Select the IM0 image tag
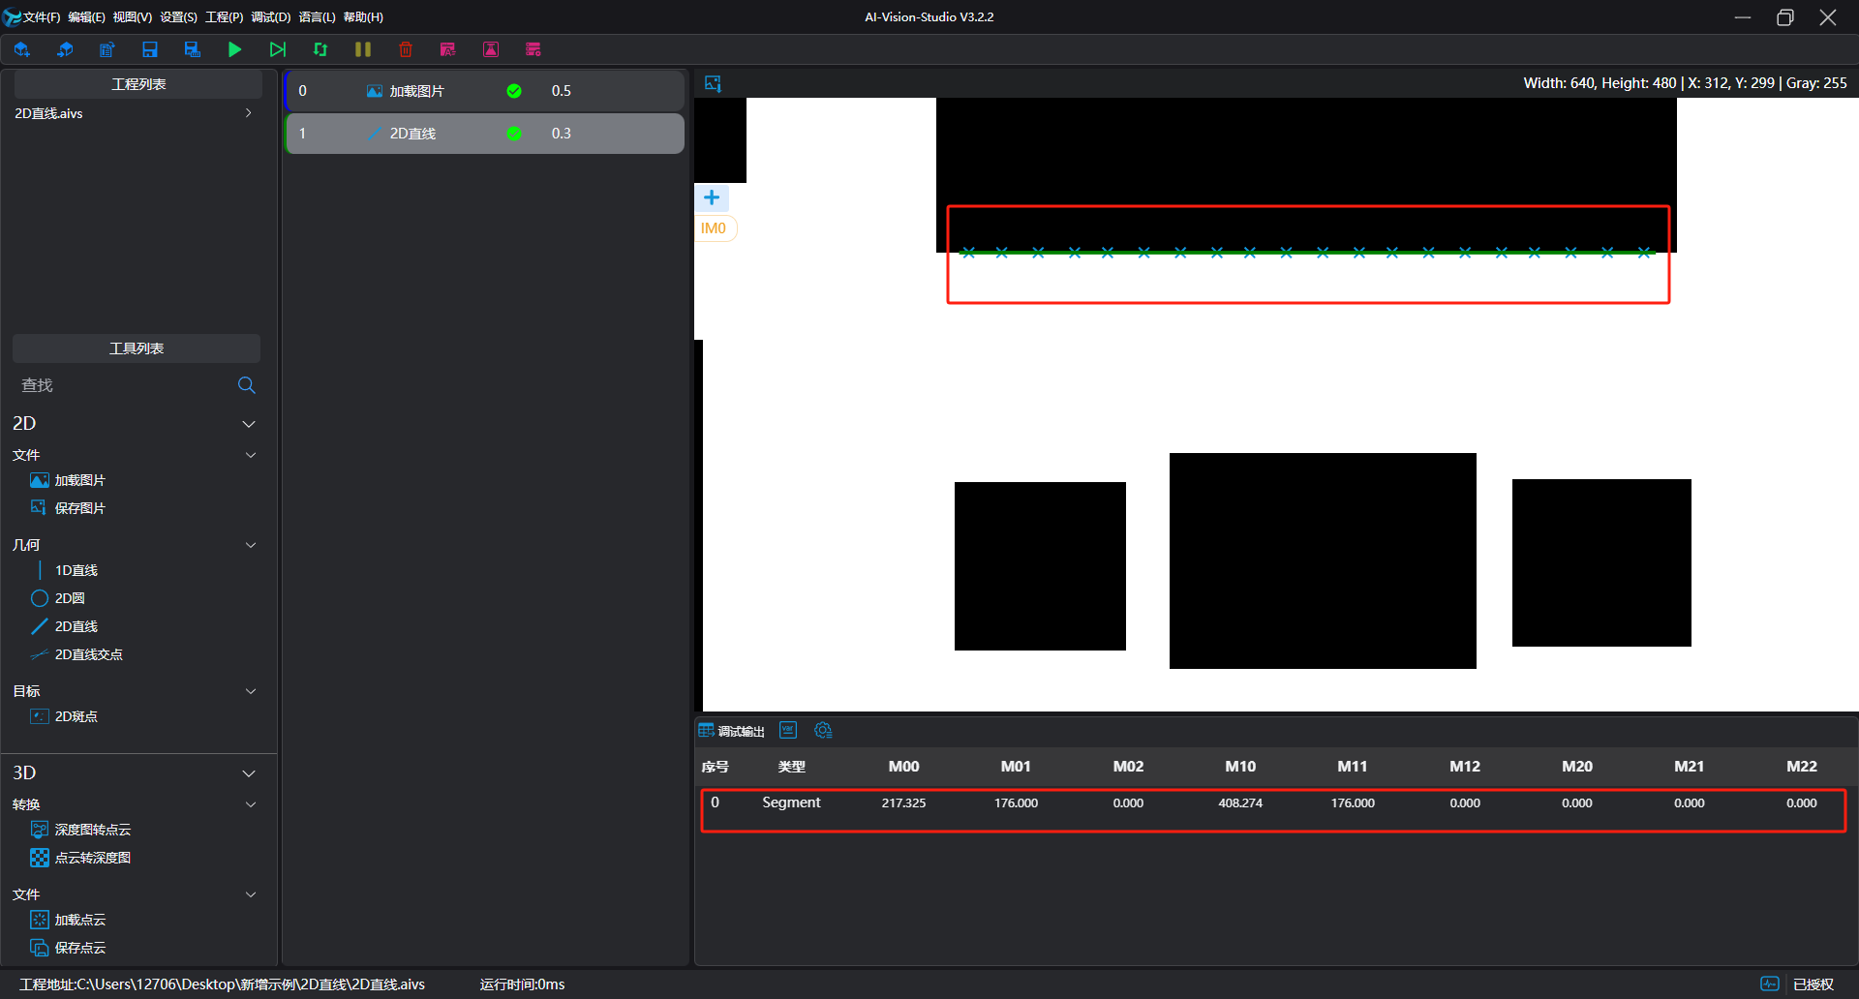 click(x=714, y=228)
